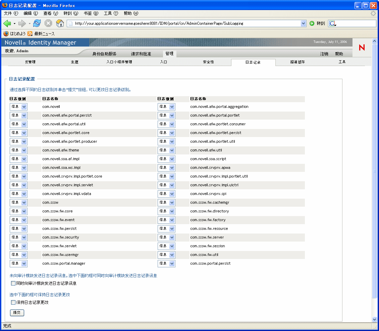Click the green Go button icon
This screenshot has height=331, width=379.
(x=312, y=23)
